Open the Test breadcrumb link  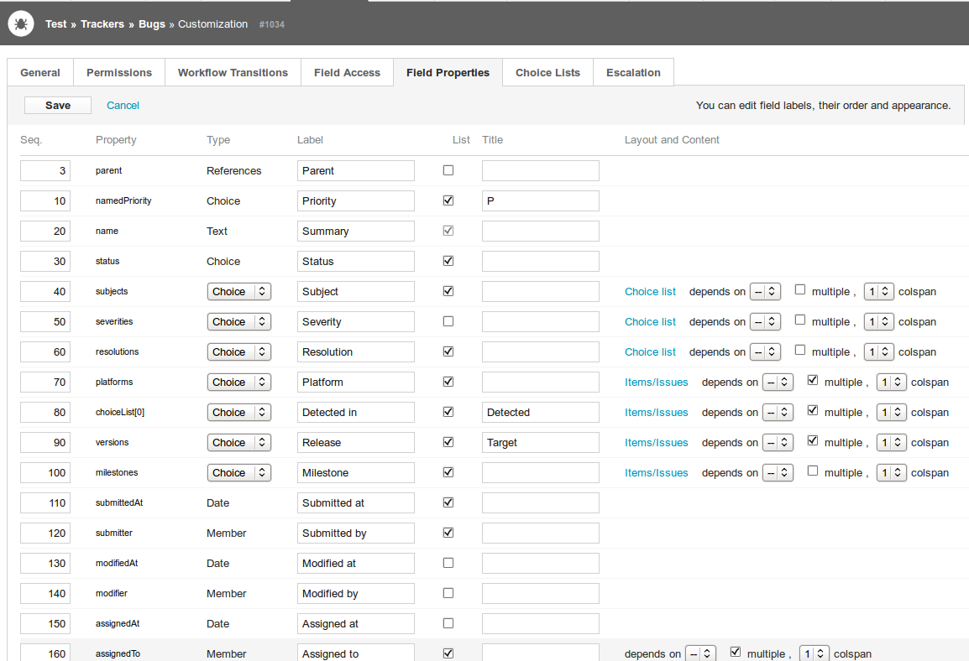tap(55, 24)
